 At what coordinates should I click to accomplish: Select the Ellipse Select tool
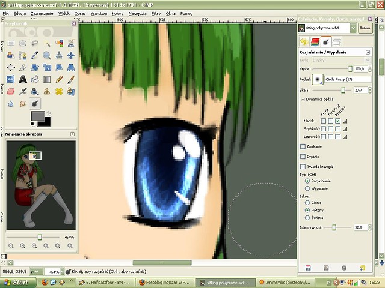tap(23, 44)
